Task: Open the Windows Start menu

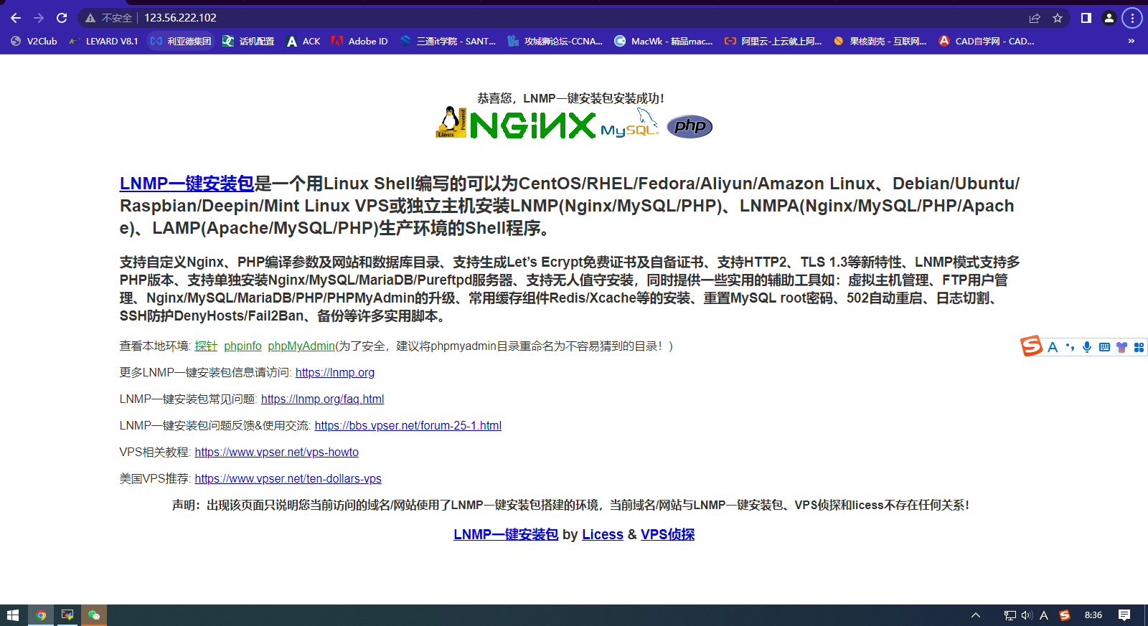Action: (x=13, y=615)
